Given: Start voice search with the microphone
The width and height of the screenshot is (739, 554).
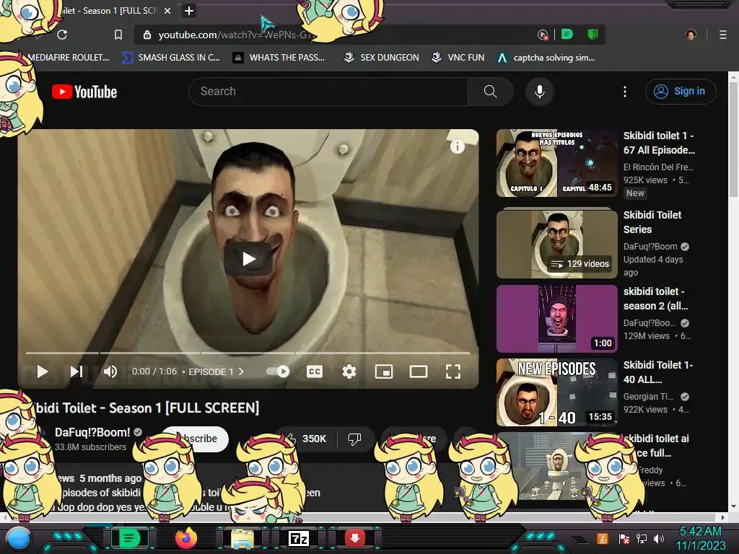Looking at the screenshot, I should click(x=540, y=92).
